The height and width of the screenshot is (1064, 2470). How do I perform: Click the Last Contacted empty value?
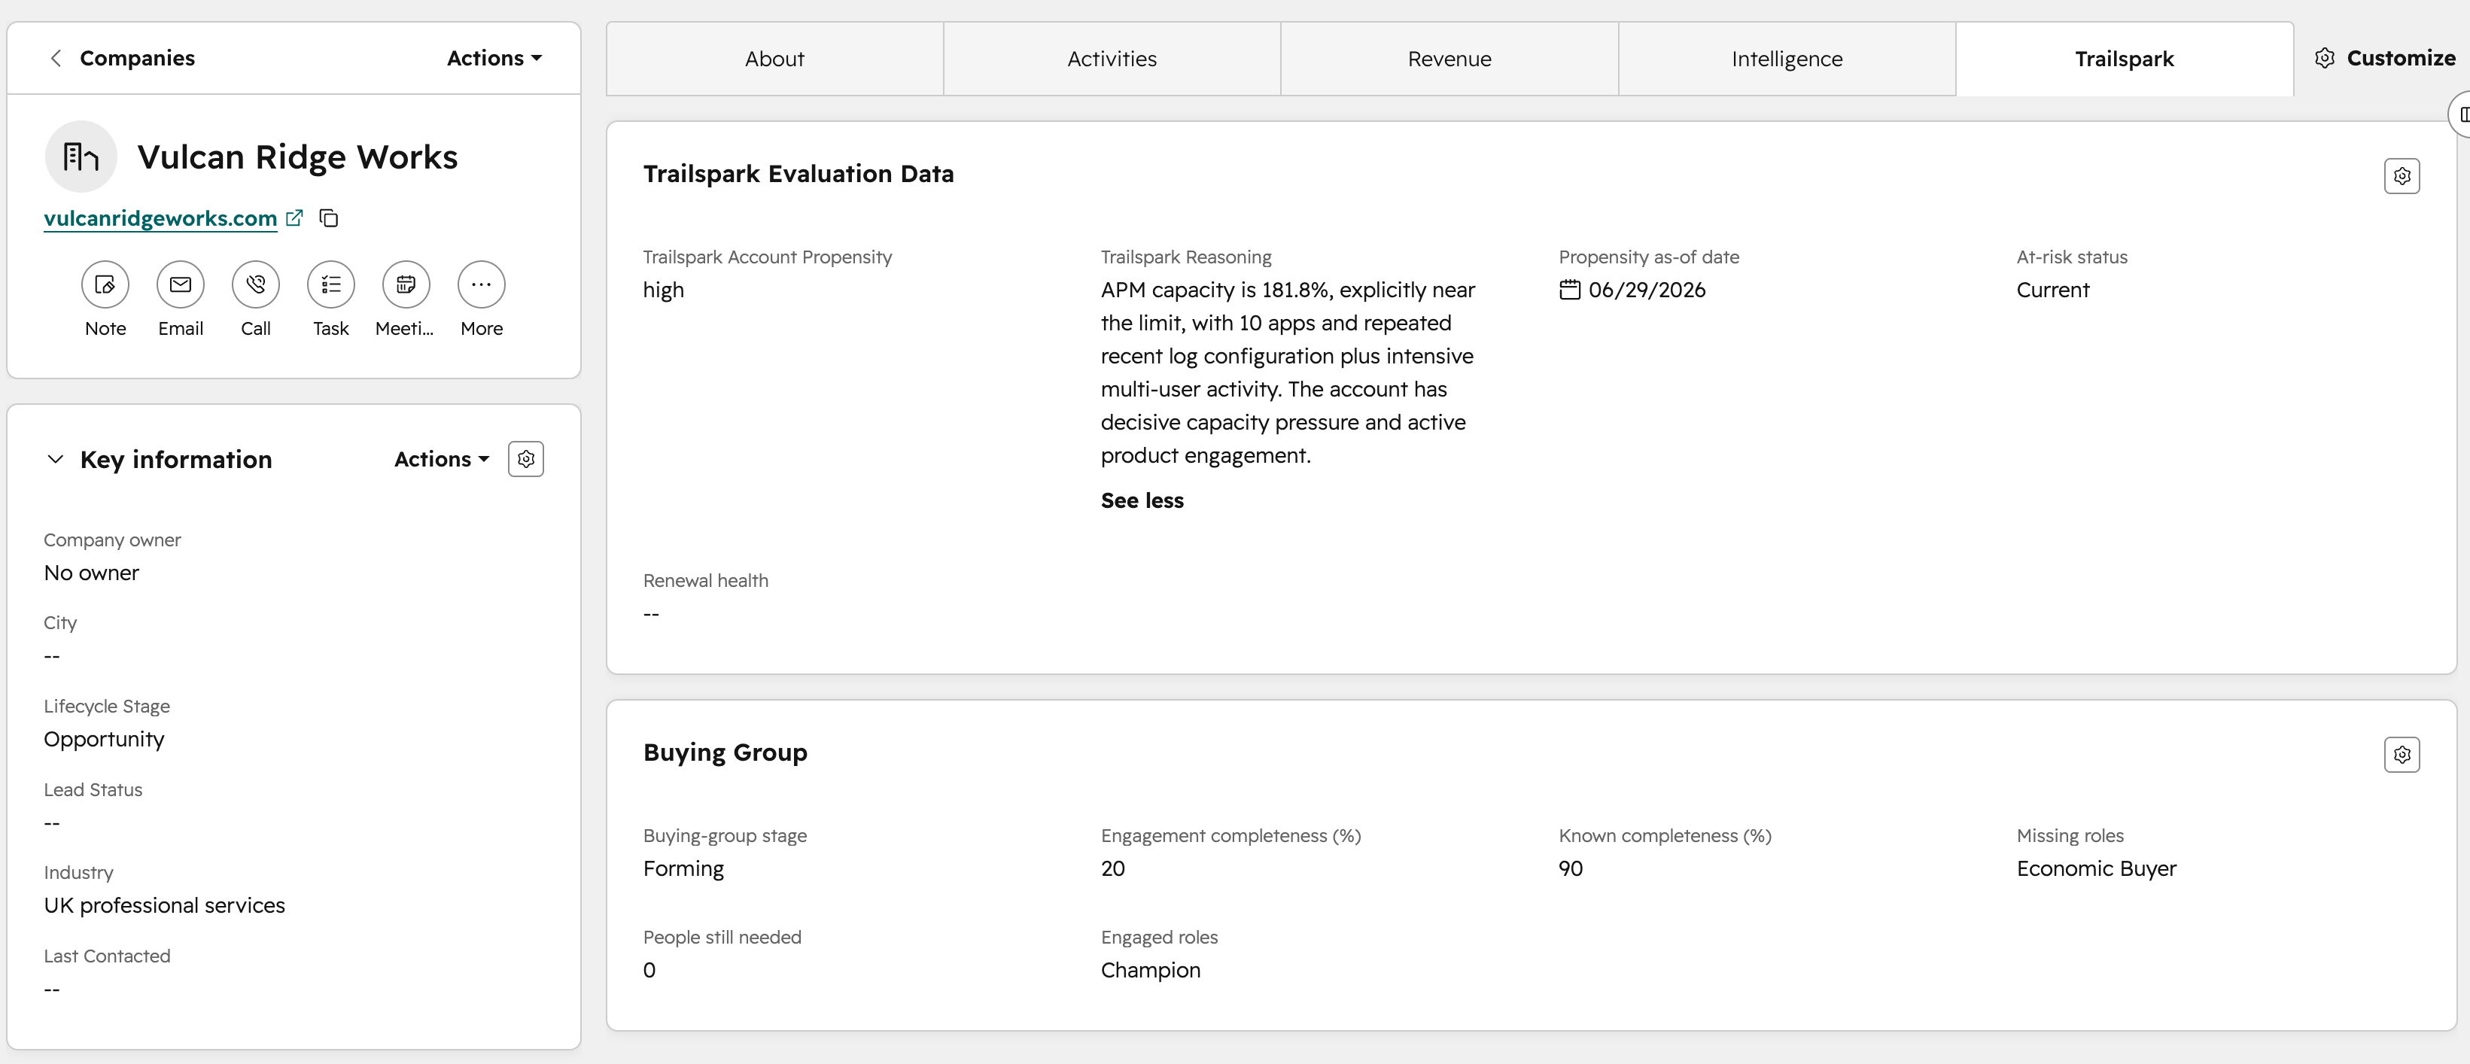pos(52,990)
